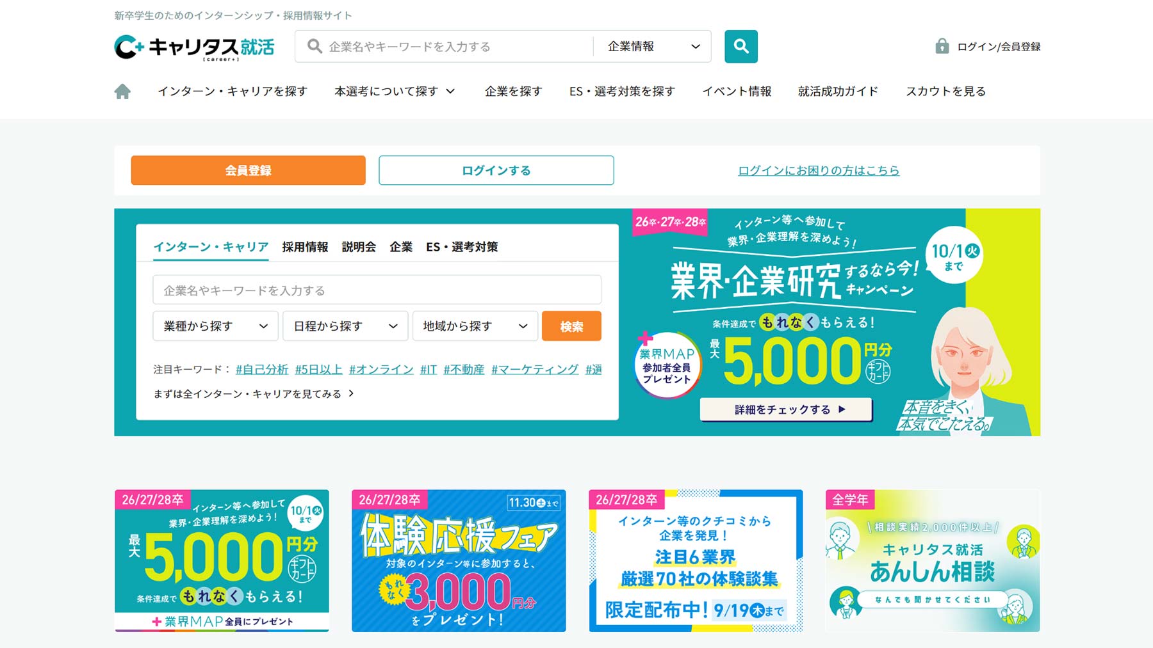Focus the panel 企業名やキーワード input field
1153x648 pixels.
[377, 290]
